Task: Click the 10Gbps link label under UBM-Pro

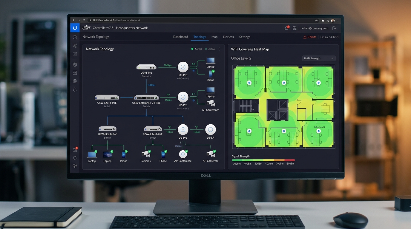Action: [x=151, y=85]
